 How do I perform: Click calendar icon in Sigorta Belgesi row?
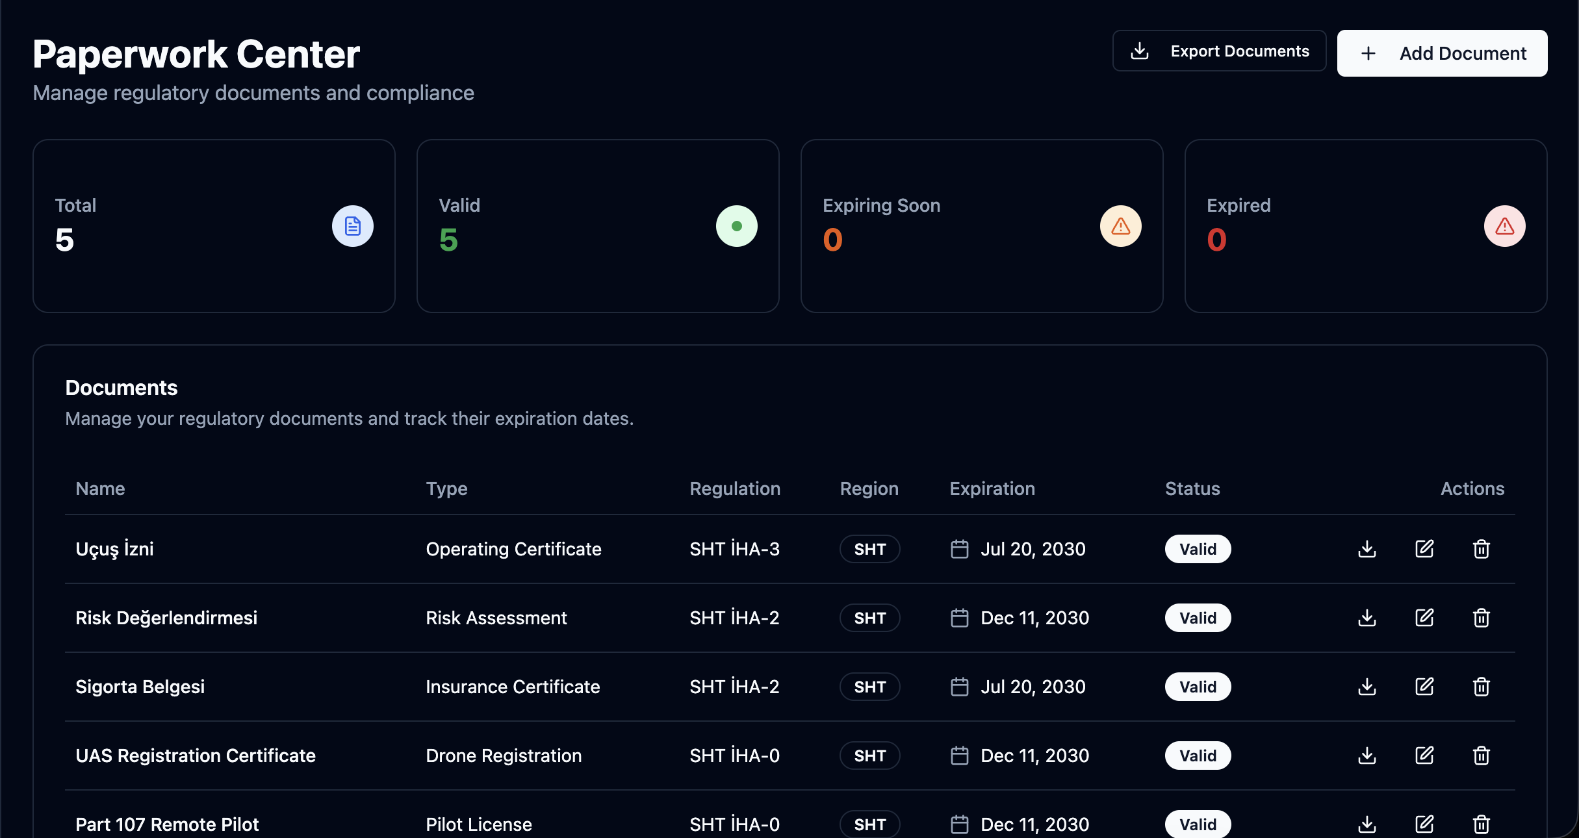(x=960, y=687)
